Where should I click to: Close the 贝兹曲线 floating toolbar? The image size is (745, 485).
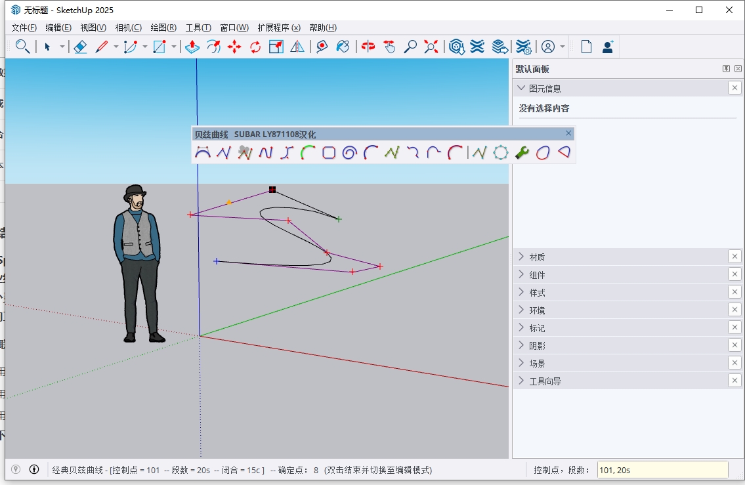(x=568, y=133)
